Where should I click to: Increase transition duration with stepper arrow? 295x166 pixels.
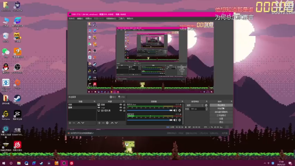206,108
